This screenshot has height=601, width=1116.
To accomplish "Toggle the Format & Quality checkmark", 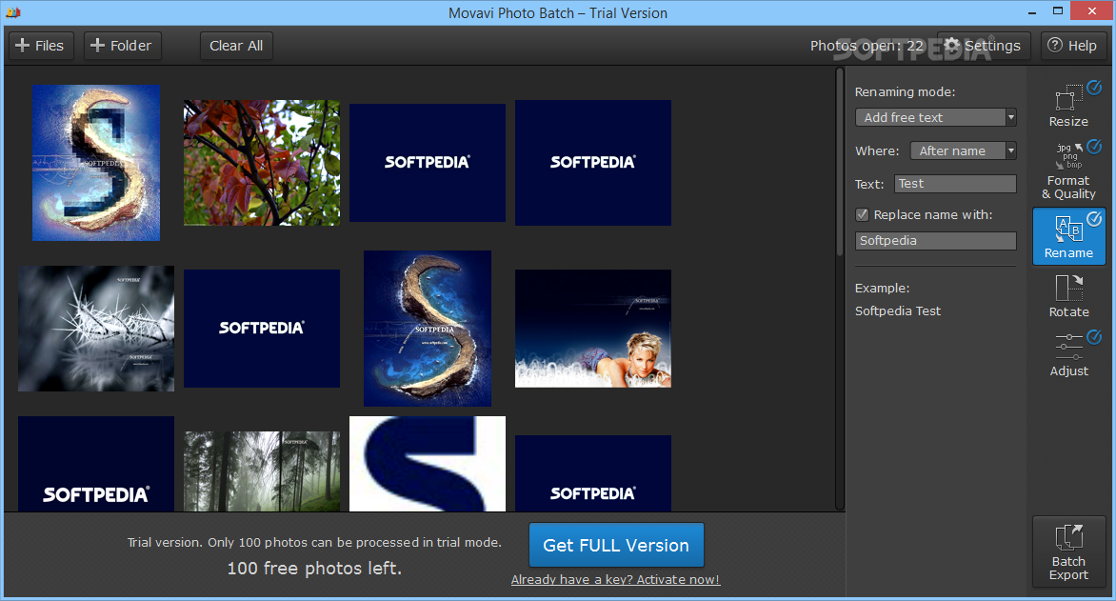I will 1094,147.
